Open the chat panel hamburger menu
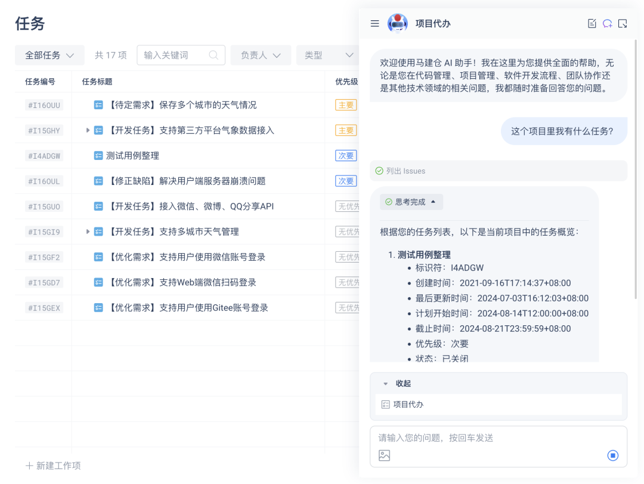 [x=374, y=24]
